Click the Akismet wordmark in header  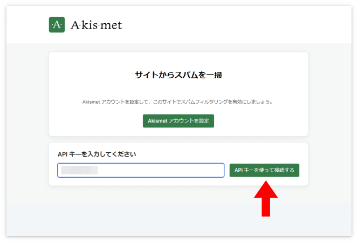tap(97, 25)
